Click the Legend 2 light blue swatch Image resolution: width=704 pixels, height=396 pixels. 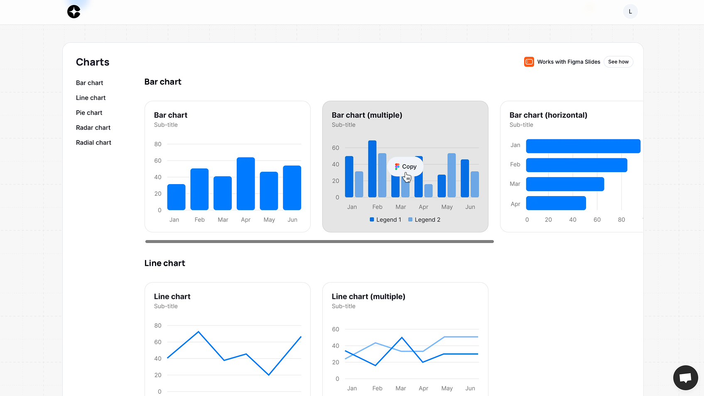coord(410,220)
